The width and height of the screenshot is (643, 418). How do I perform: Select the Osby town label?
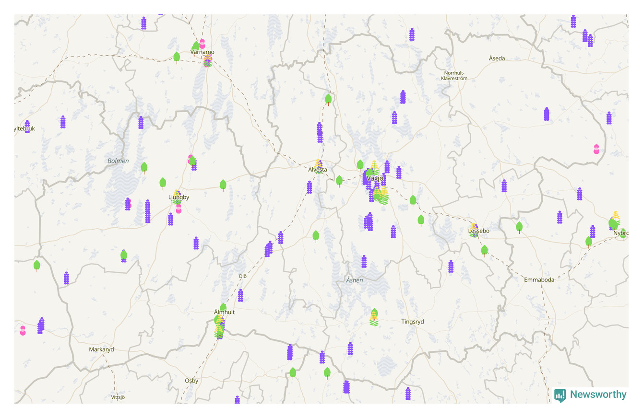pos(191,381)
